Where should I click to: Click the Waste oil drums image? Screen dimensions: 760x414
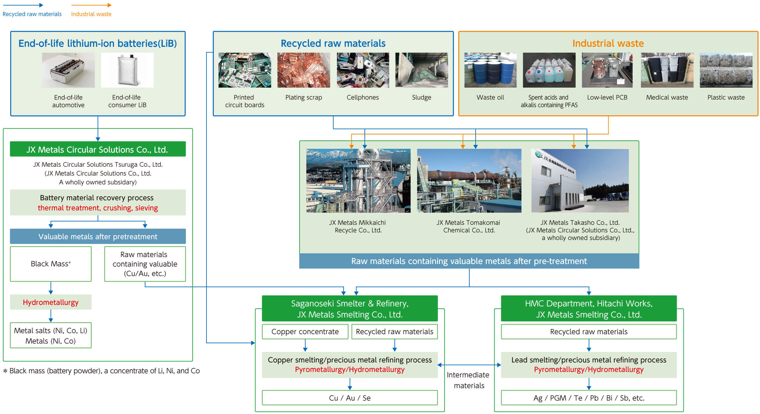[x=491, y=70]
